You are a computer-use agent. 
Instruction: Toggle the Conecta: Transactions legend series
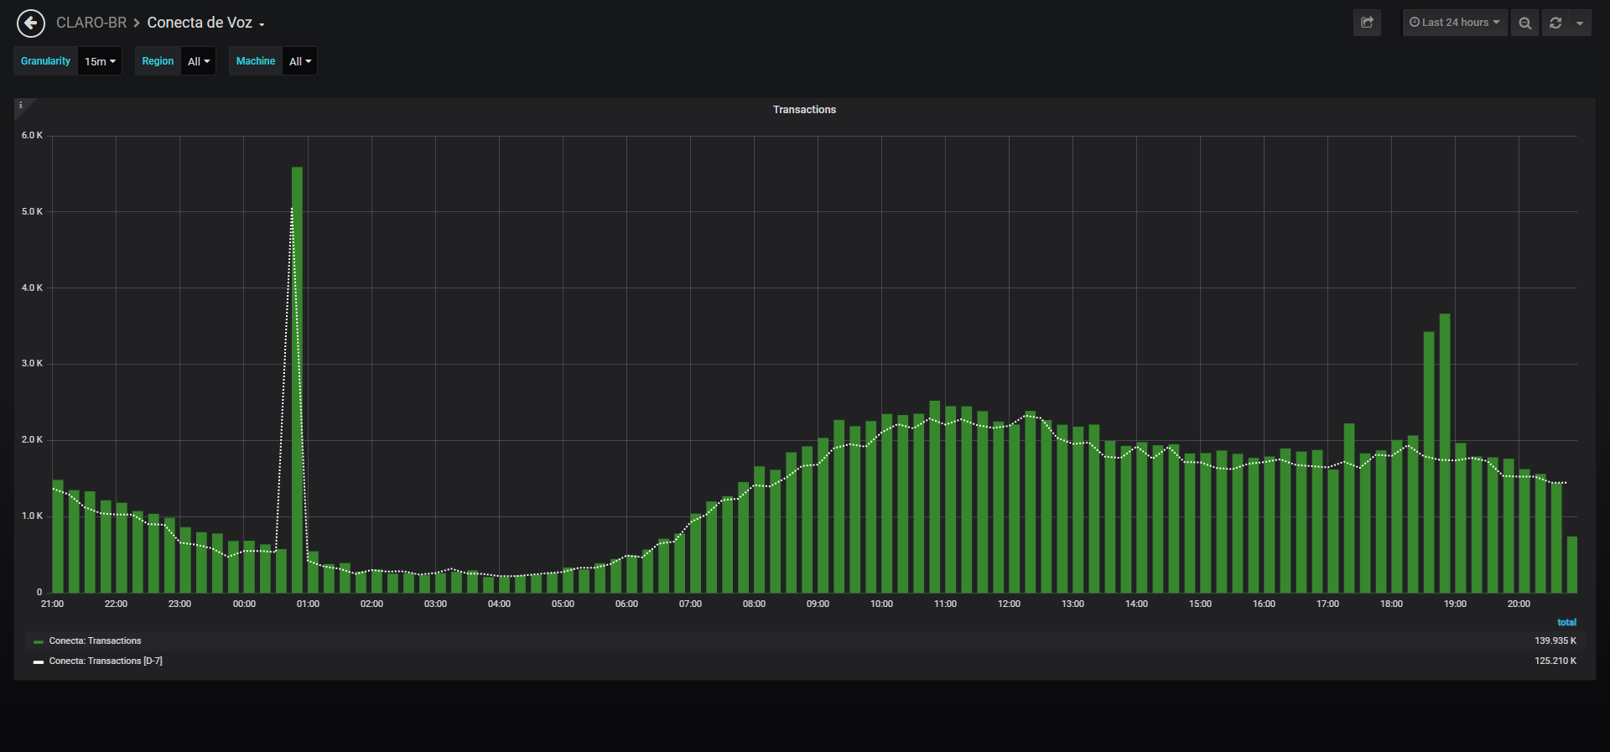(x=95, y=641)
